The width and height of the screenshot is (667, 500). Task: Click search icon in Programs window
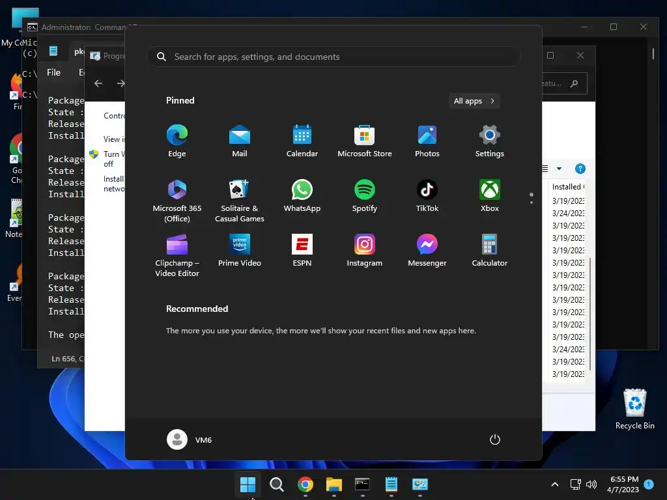click(575, 83)
